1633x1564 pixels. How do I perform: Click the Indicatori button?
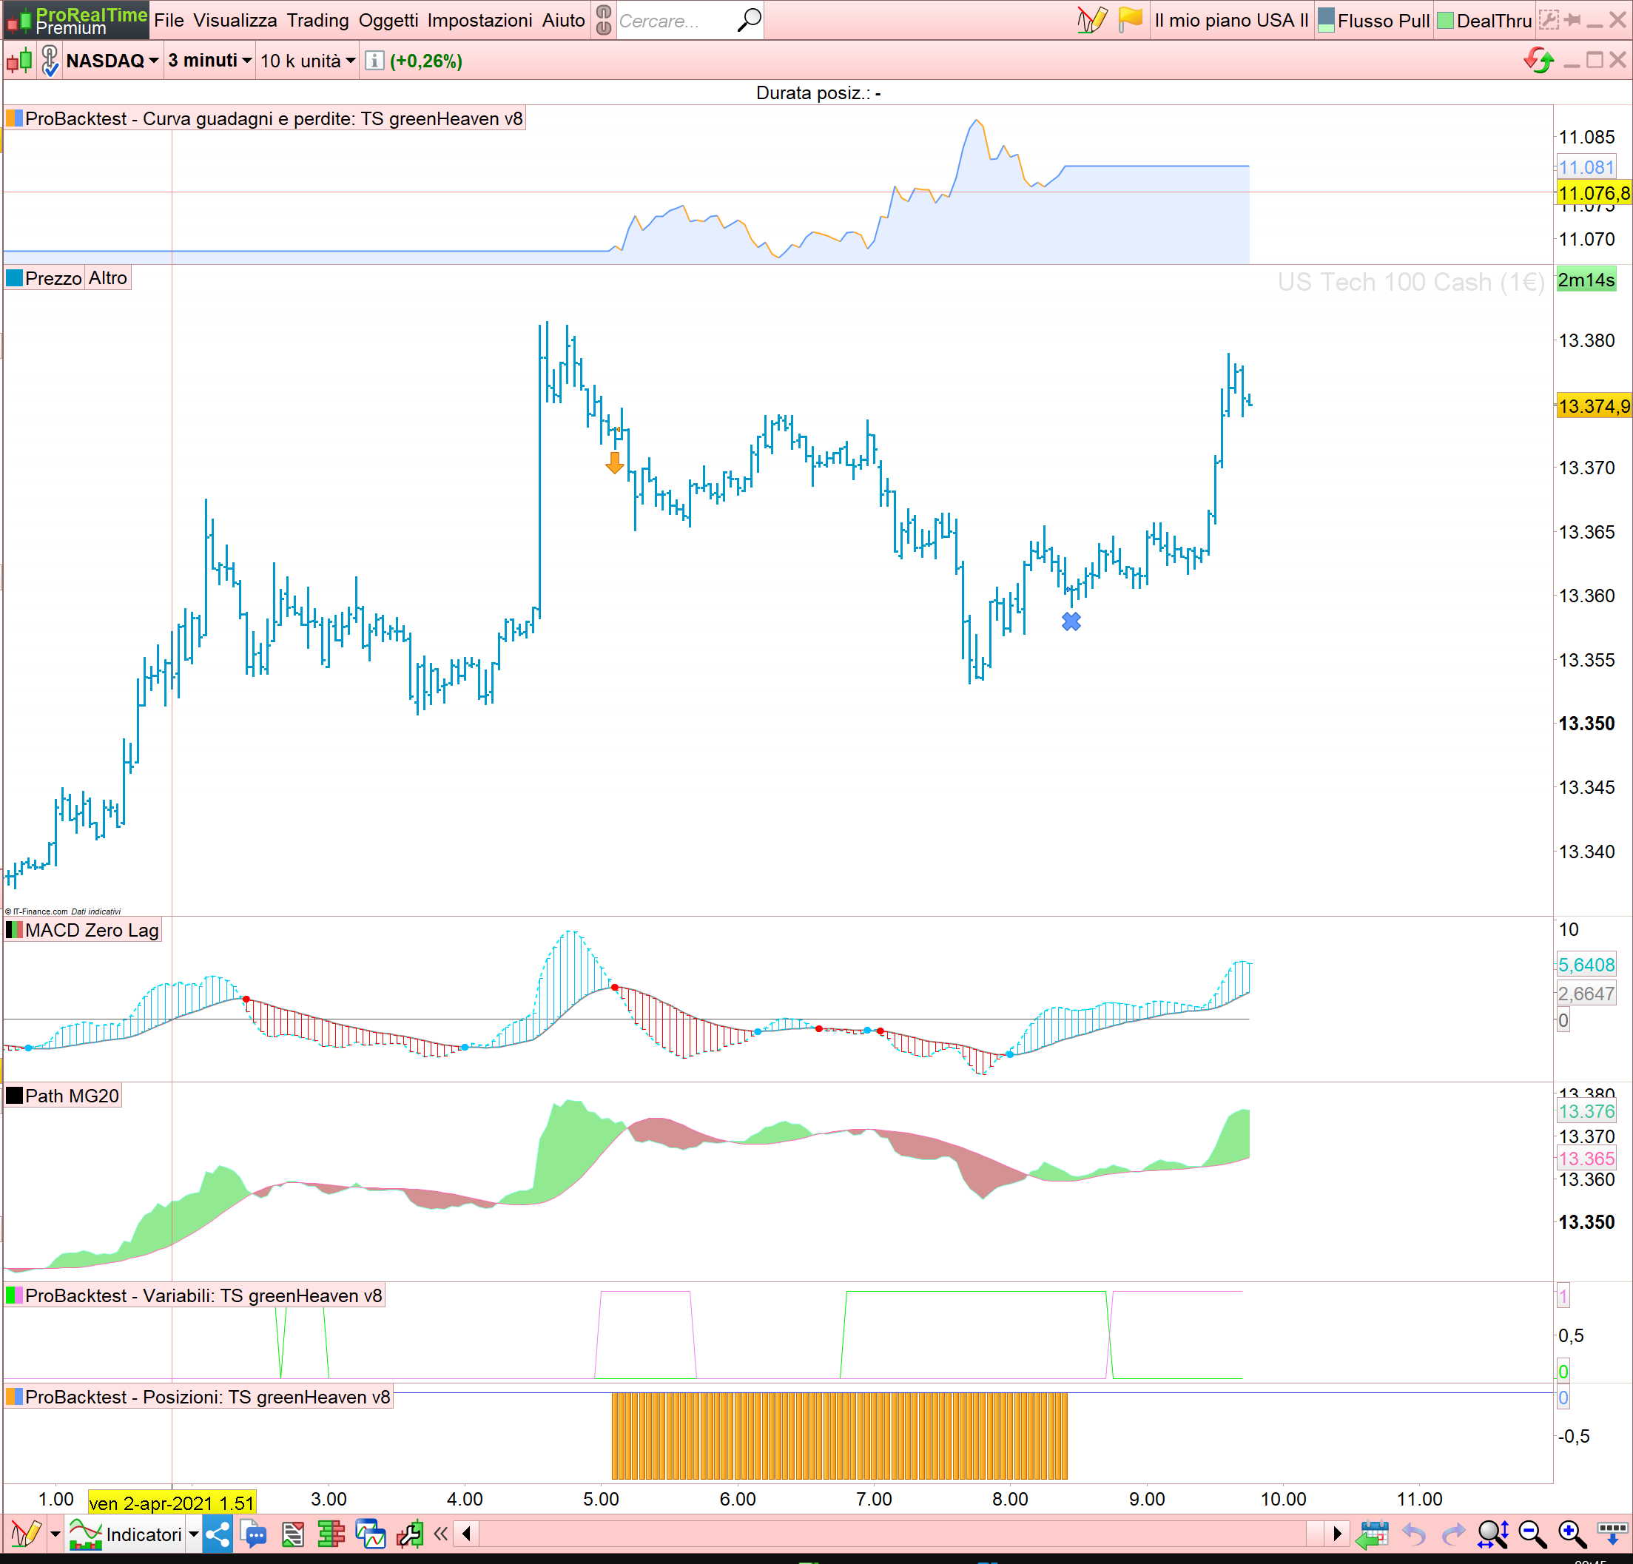(x=144, y=1534)
